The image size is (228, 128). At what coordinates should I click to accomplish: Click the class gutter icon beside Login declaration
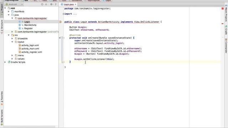pos(61,22)
